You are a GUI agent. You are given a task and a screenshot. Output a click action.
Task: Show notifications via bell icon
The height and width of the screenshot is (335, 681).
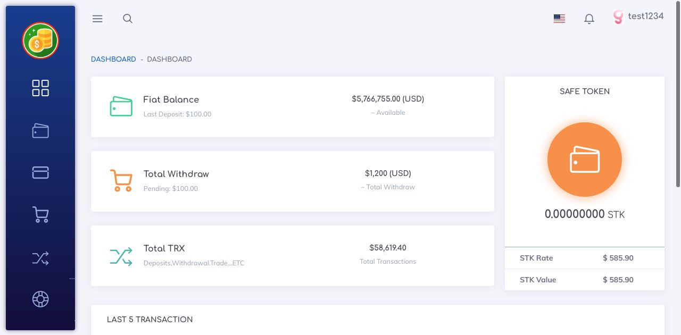[x=589, y=19]
